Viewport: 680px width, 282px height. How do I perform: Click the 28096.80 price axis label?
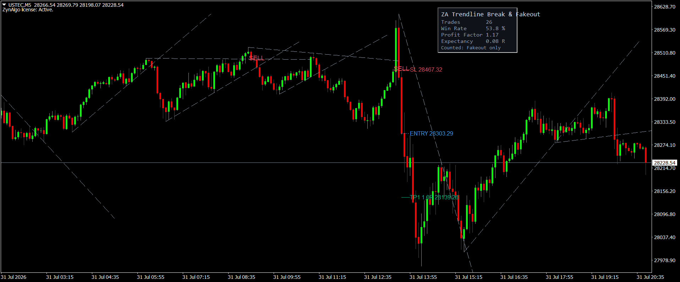click(665, 214)
